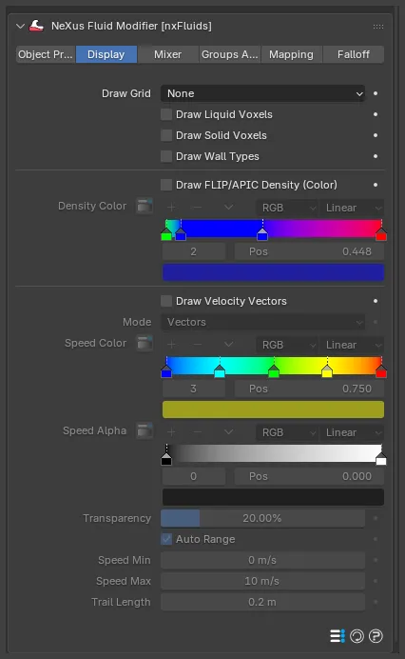Open Speed Alpha RGB mode dropdown

pyautogui.click(x=287, y=432)
